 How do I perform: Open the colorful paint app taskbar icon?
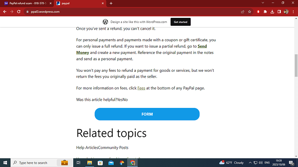click(x=122, y=163)
